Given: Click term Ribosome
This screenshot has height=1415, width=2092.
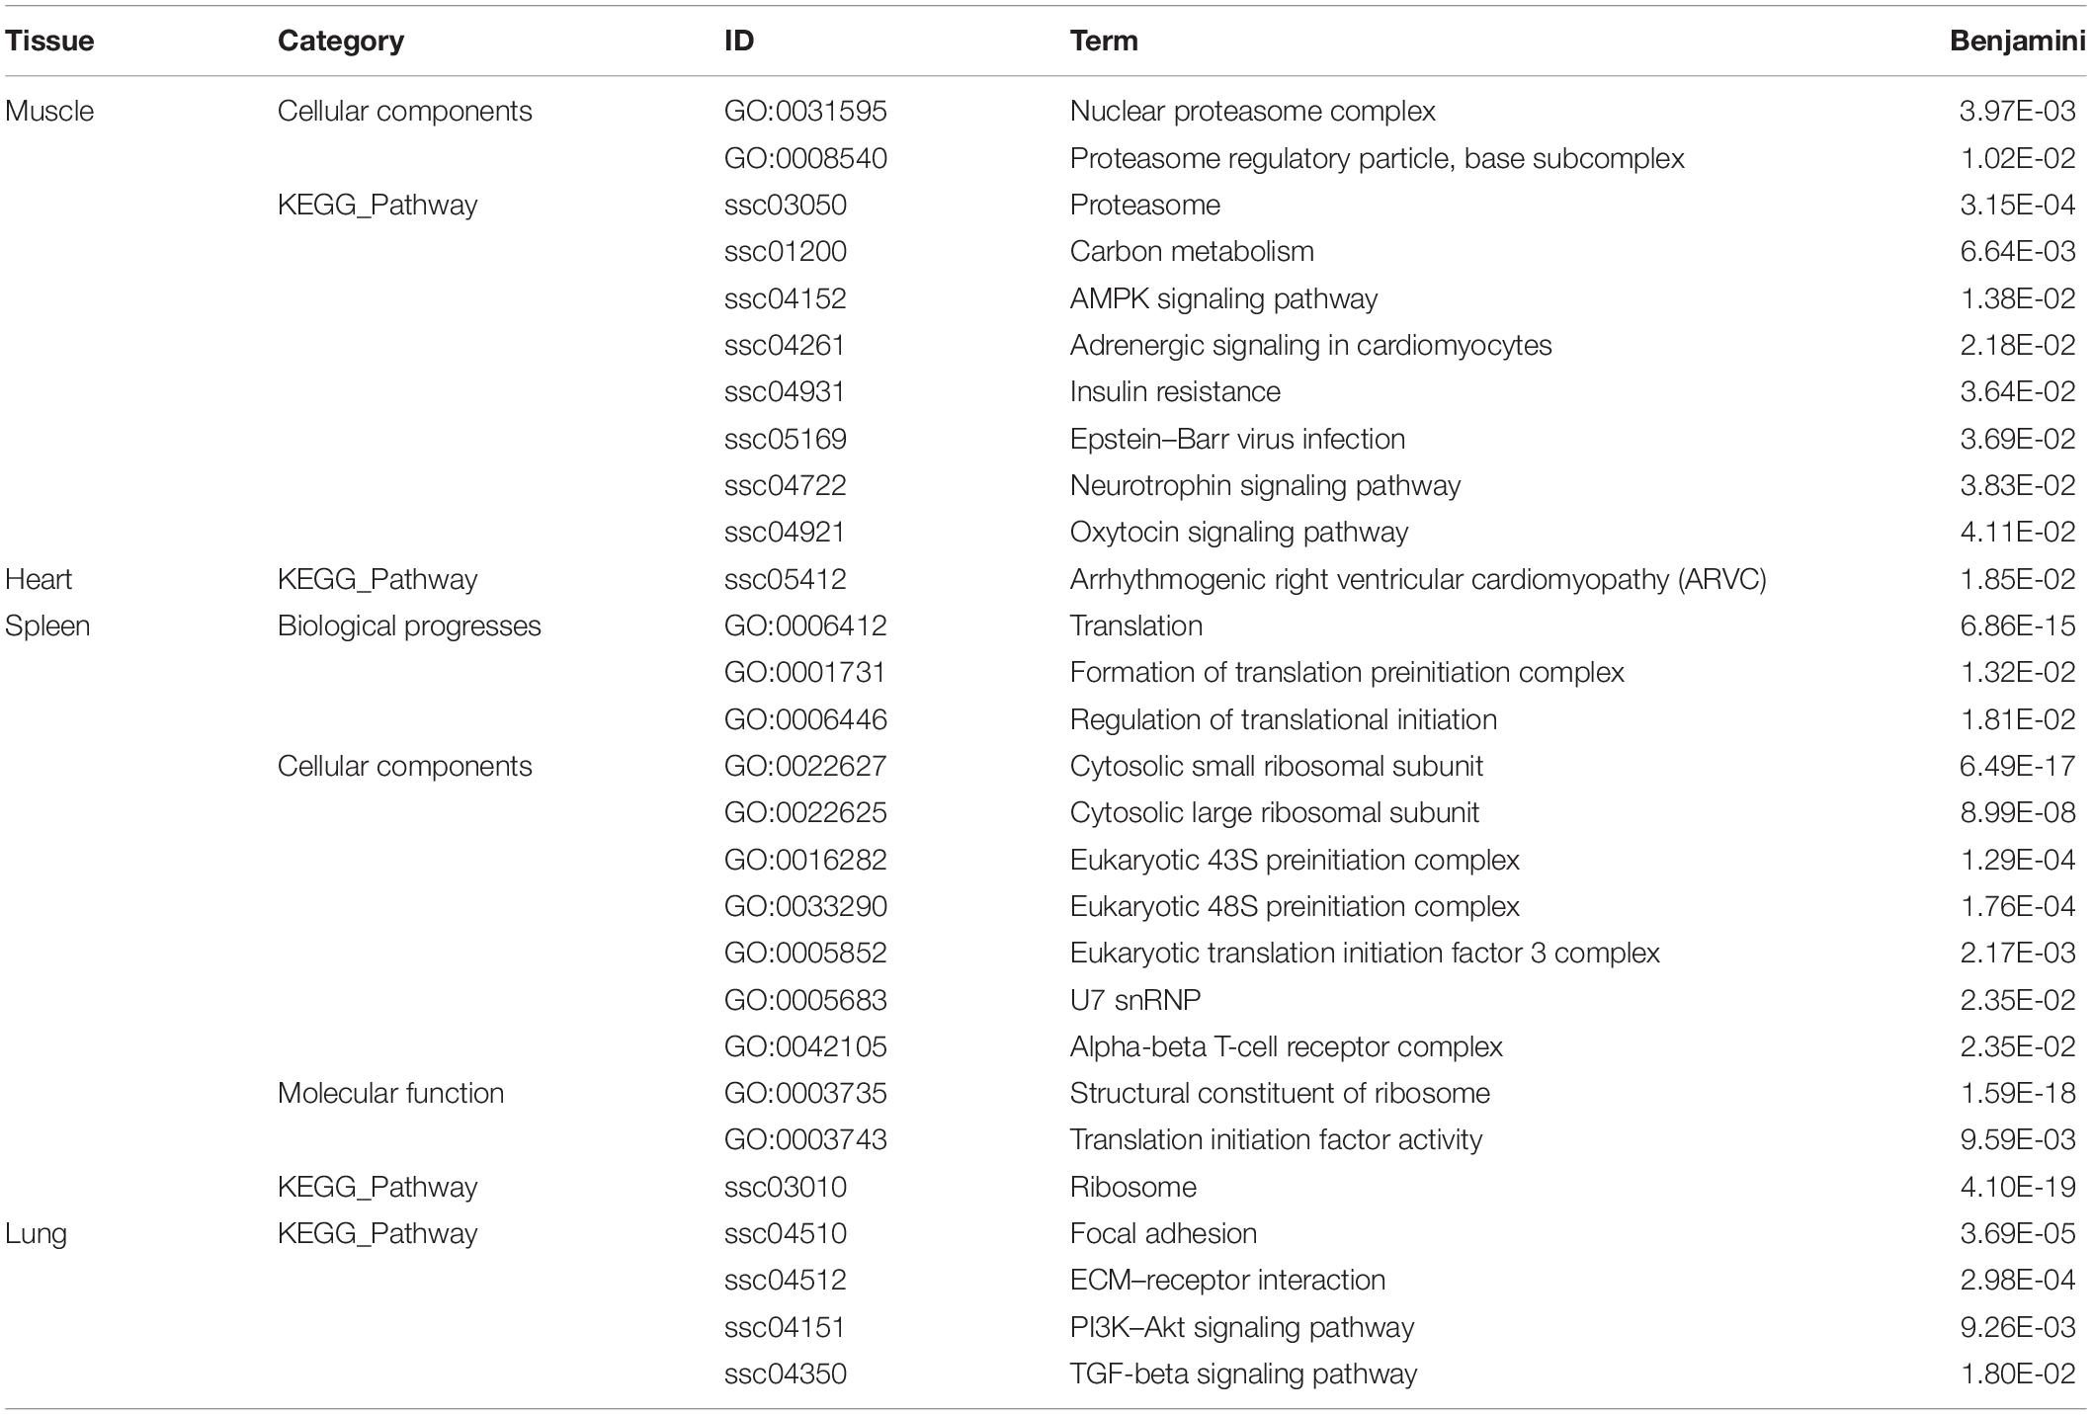Looking at the screenshot, I should (x=1133, y=1187).
